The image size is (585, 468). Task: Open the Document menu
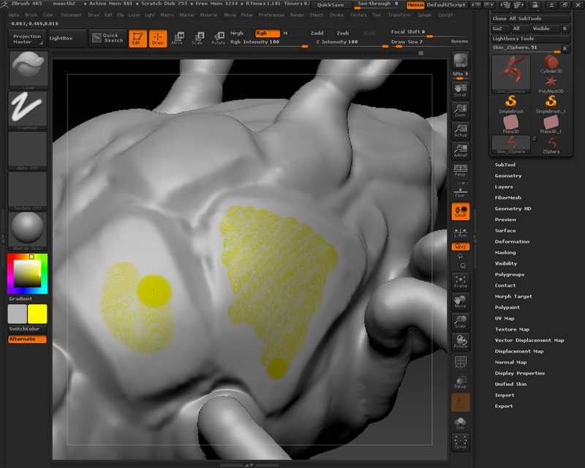point(71,15)
